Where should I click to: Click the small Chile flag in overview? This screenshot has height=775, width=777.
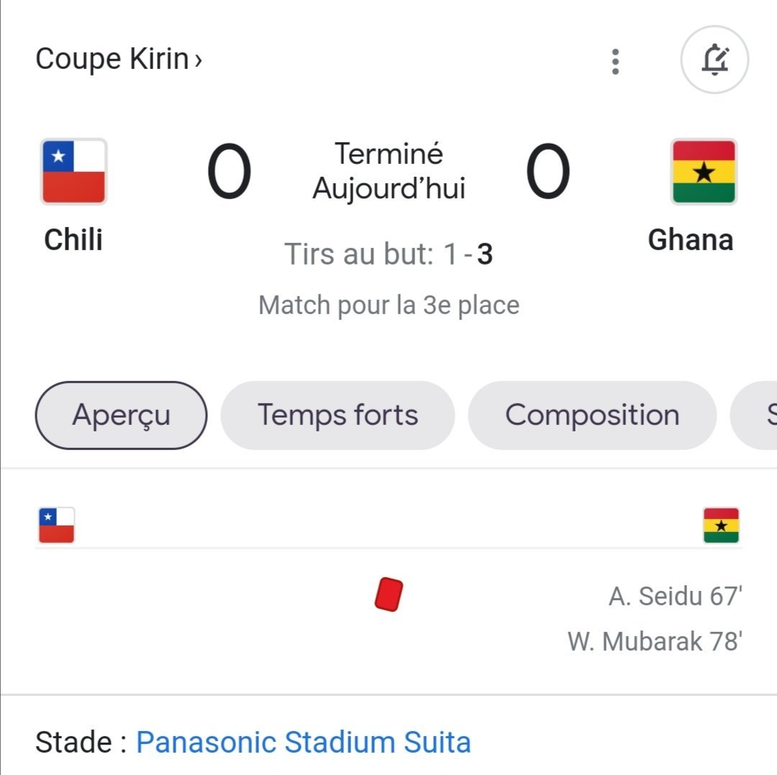57,525
